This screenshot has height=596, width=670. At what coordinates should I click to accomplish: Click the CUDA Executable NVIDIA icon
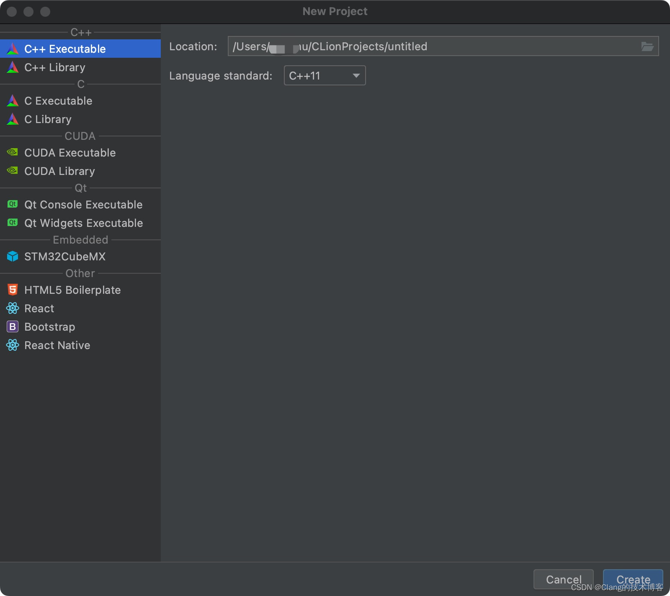tap(13, 152)
